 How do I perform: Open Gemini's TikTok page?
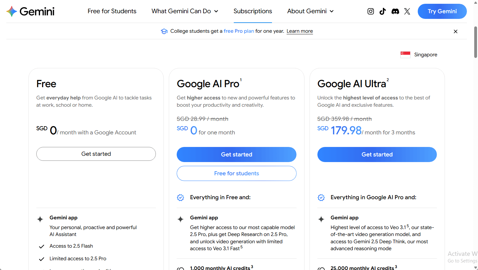click(x=383, y=11)
